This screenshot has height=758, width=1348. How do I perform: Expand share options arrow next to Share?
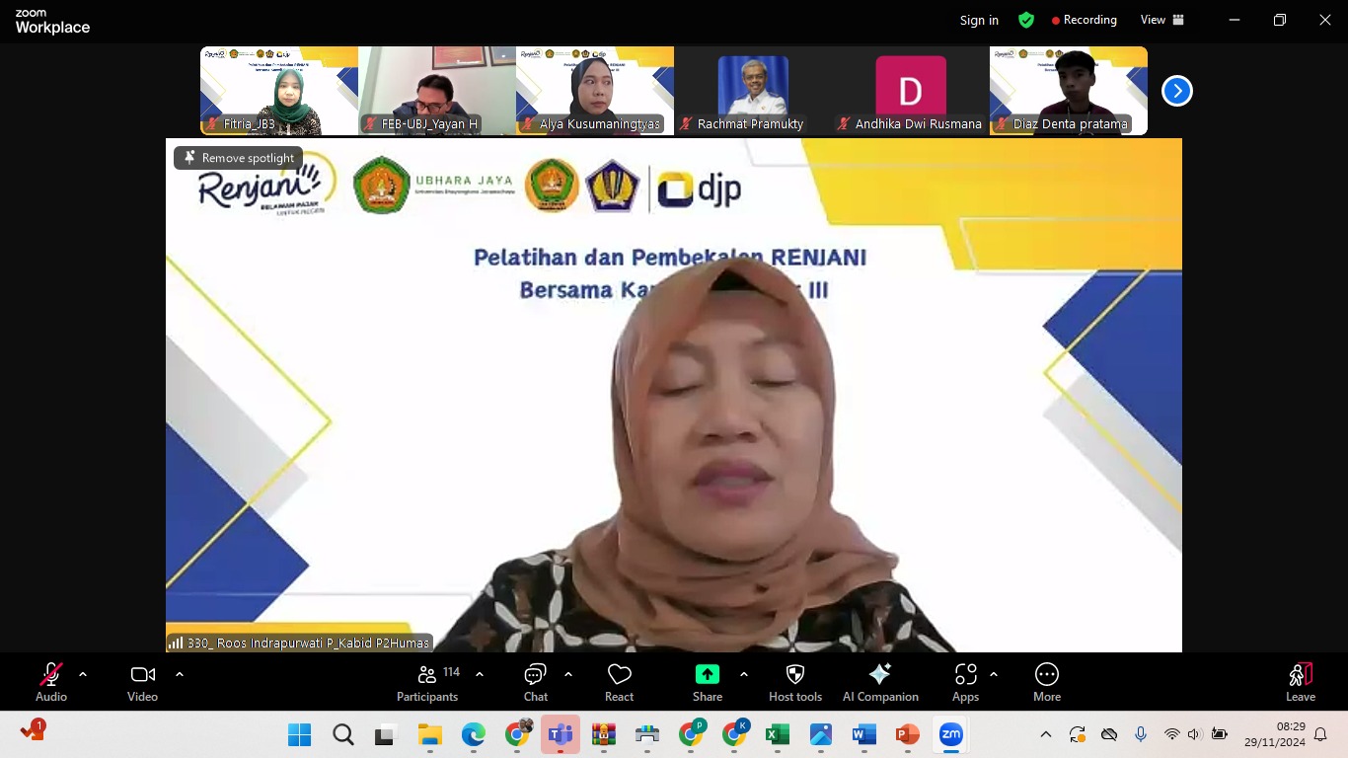tap(743, 674)
